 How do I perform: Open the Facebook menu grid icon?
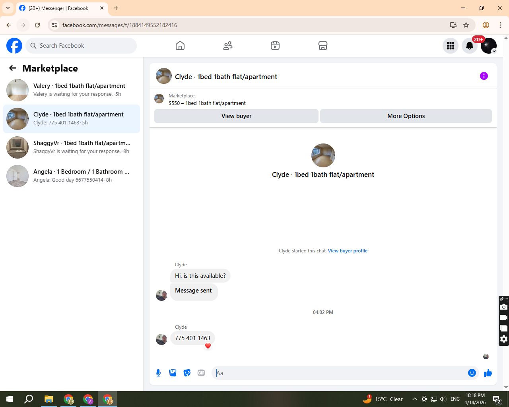[451, 46]
